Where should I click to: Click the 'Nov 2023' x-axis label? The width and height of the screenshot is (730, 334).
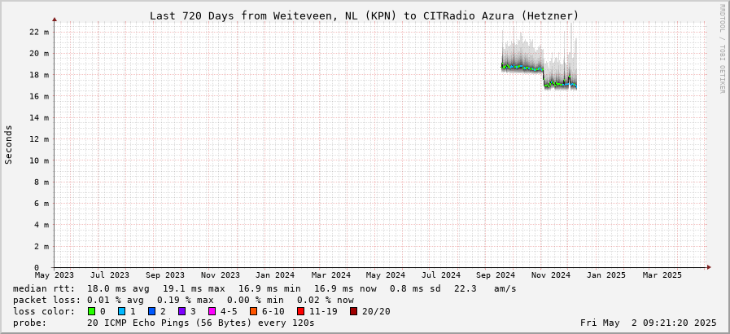[x=221, y=276]
